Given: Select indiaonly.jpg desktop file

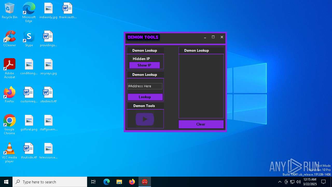Looking at the screenshot, I should 48,11.
